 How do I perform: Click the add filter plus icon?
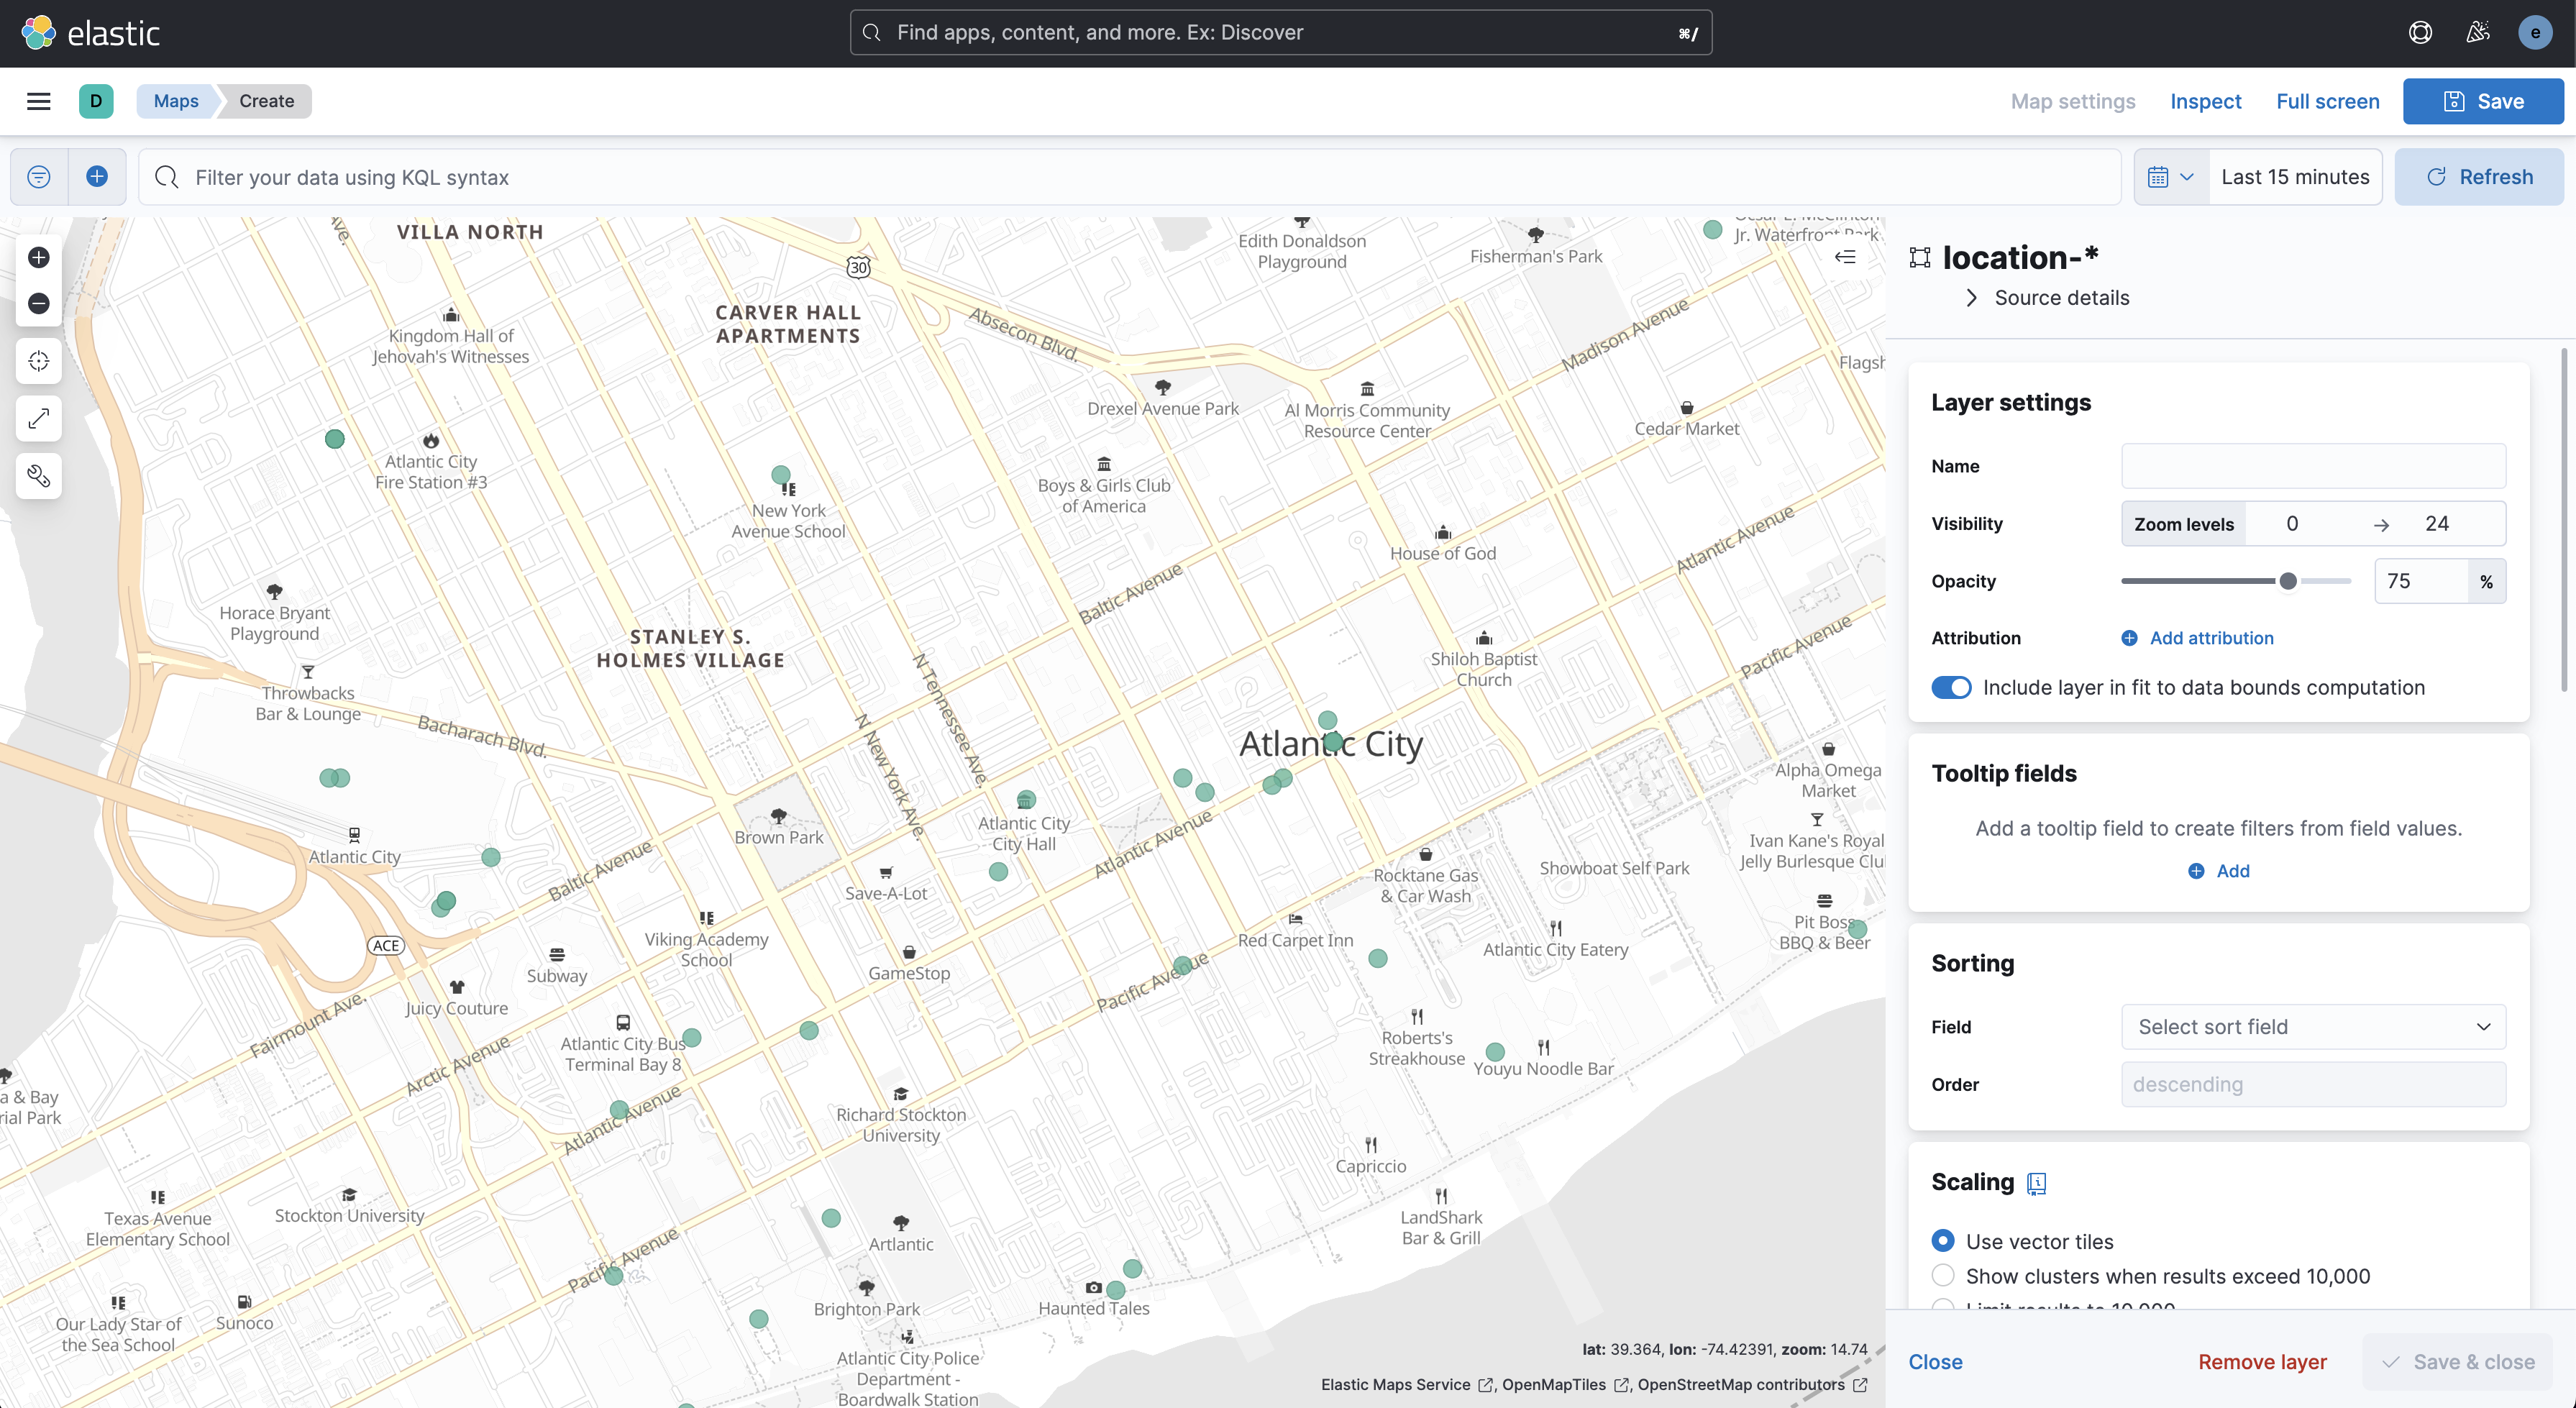97,177
